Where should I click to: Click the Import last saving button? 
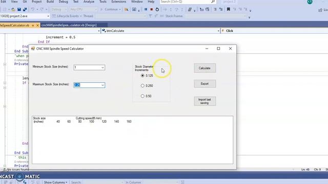pyautogui.click(x=204, y=101)
